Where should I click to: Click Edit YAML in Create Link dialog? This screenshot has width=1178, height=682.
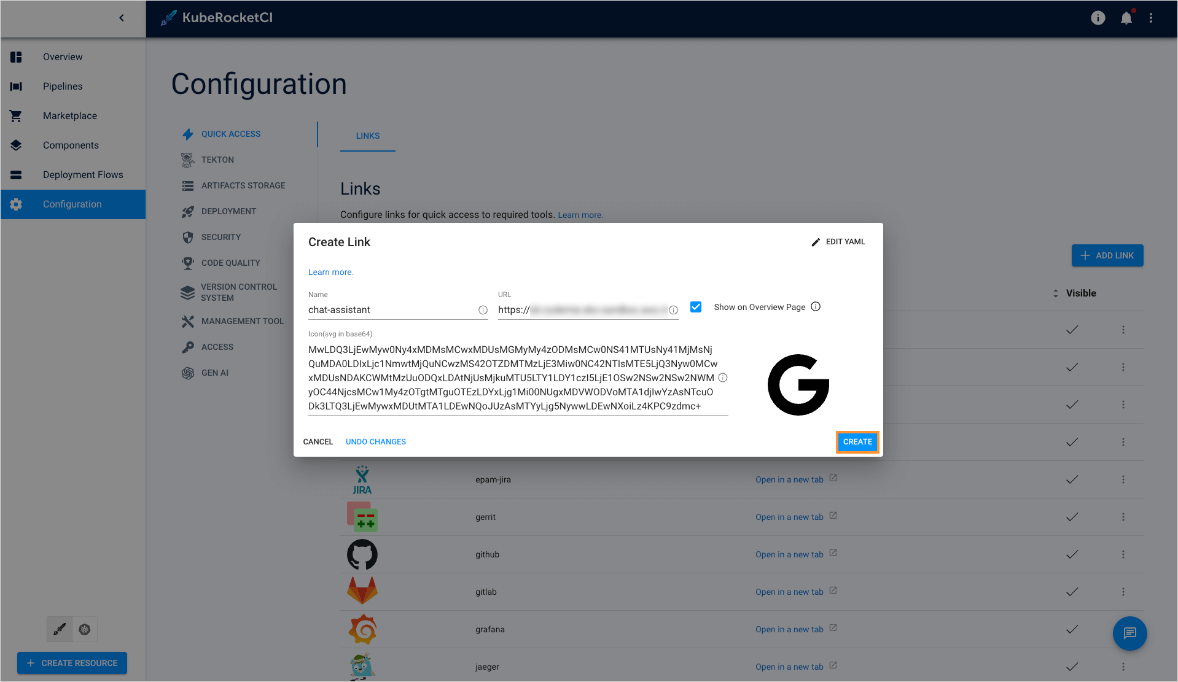(x=838, y=242)
